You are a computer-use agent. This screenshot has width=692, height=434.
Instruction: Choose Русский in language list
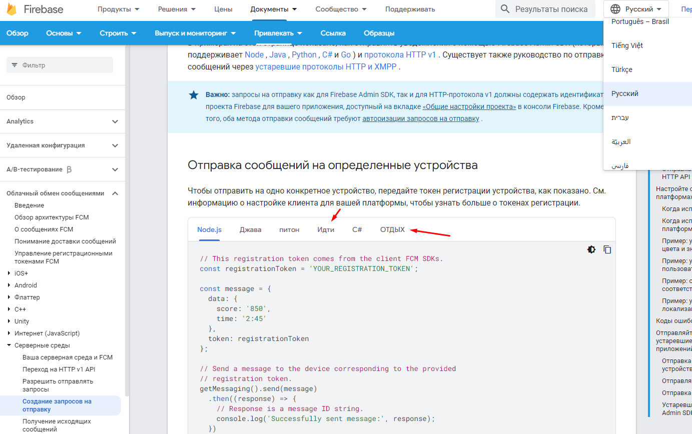[647, 93]
